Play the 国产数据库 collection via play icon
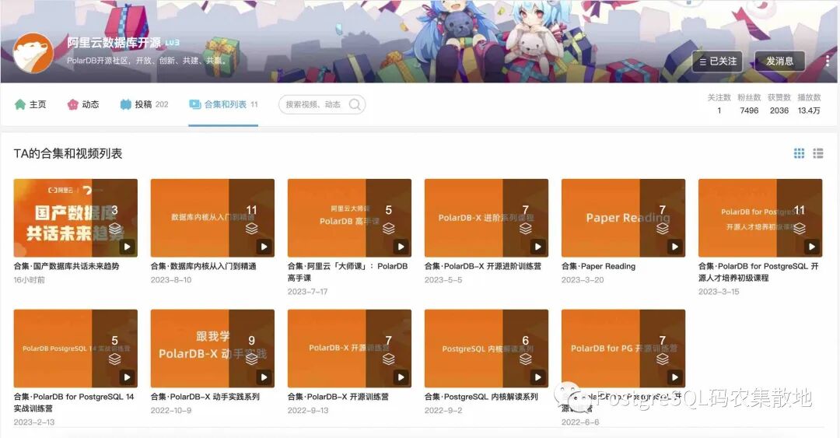Screen dimensions: 840x438 (127, 247)
